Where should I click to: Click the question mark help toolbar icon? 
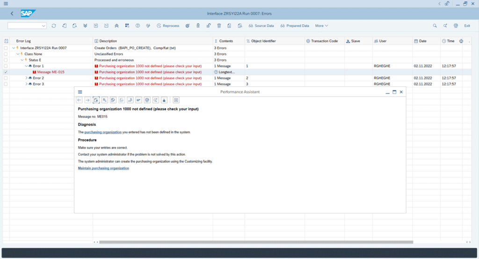[138, 26]
